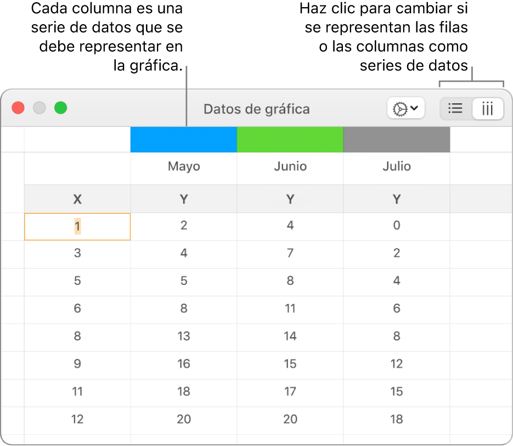The height and width of the screenshot is (446, 513).
Task: Select the Mayo cell with value 13
Action: 184,336
